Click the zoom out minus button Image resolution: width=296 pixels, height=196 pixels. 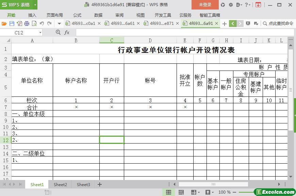coord(234,192)
